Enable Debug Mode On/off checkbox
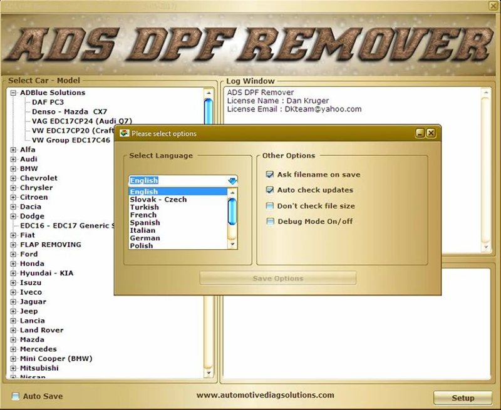 [270, 222]
